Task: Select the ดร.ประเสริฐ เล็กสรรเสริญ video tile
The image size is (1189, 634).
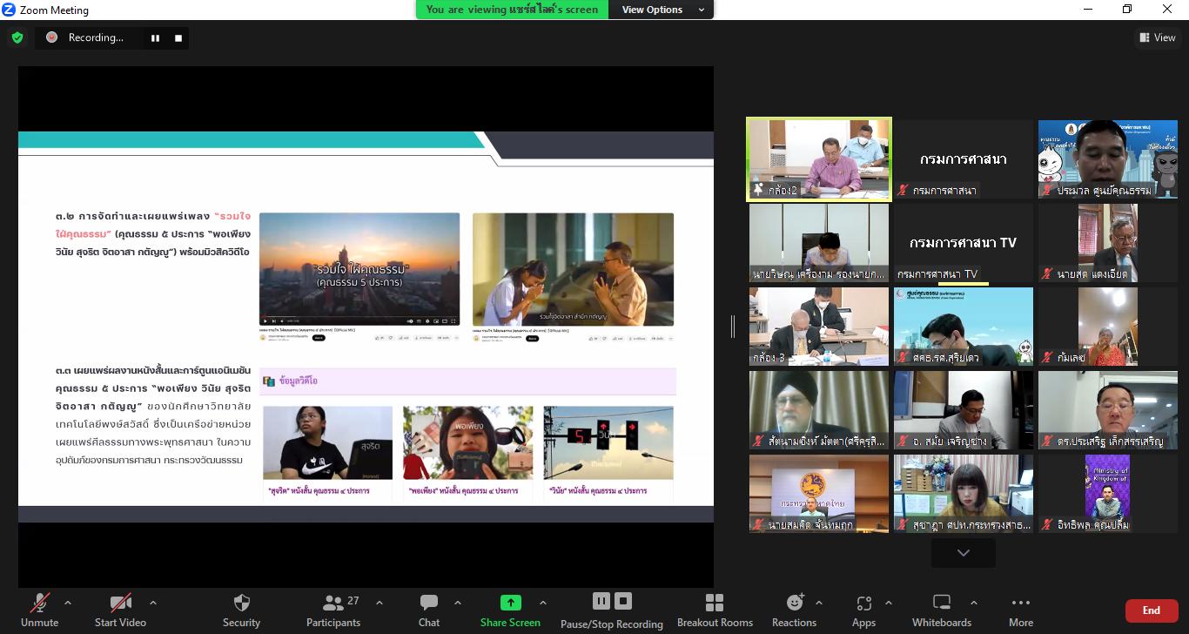Action: coord(1106,410)
